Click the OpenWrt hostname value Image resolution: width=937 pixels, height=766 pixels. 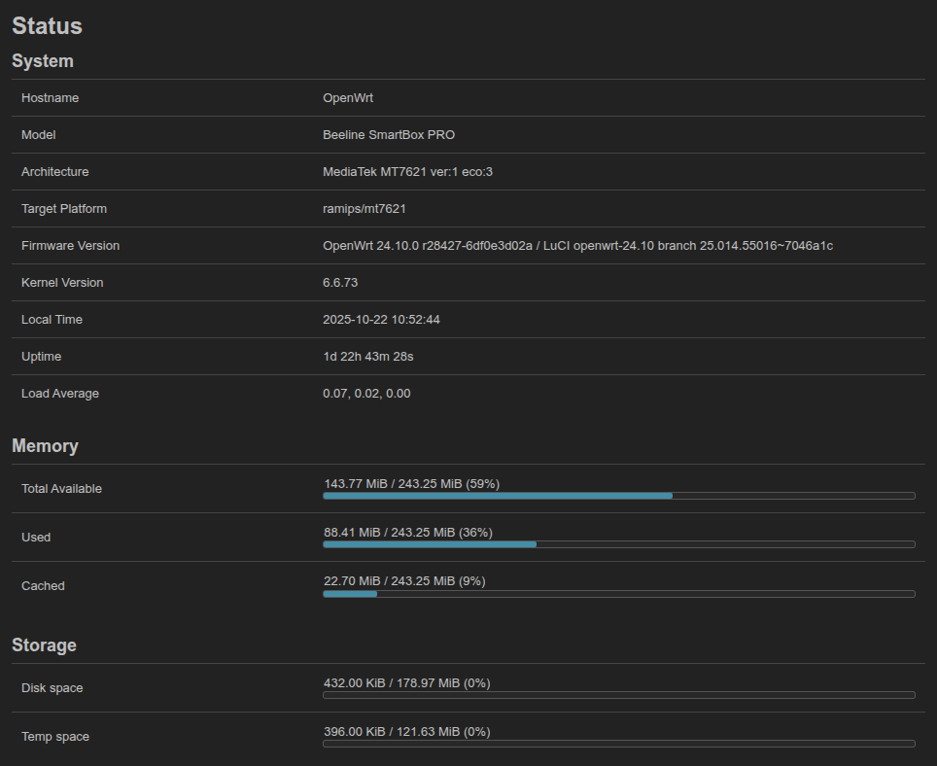pyautogui.click(x=348, y=98)
